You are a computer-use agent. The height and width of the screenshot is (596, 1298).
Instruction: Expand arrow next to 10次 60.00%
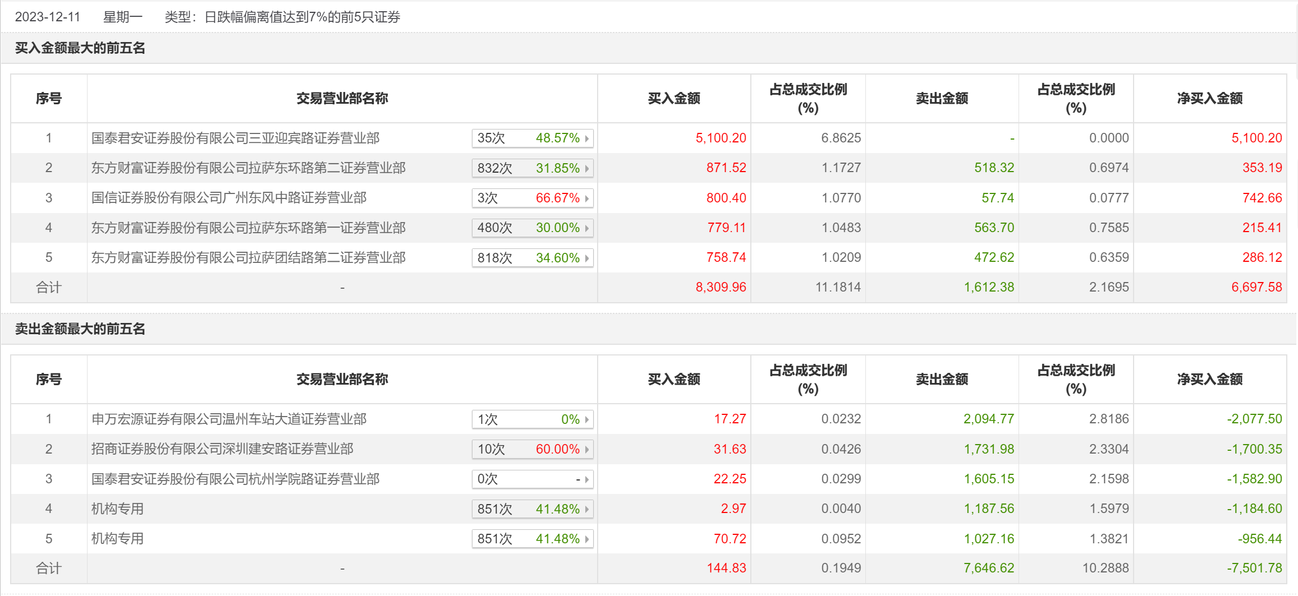587,449
